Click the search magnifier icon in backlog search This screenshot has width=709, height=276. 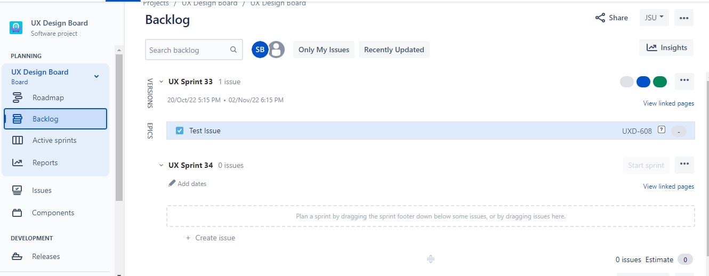pyautogui.click(x=233, y=50)
